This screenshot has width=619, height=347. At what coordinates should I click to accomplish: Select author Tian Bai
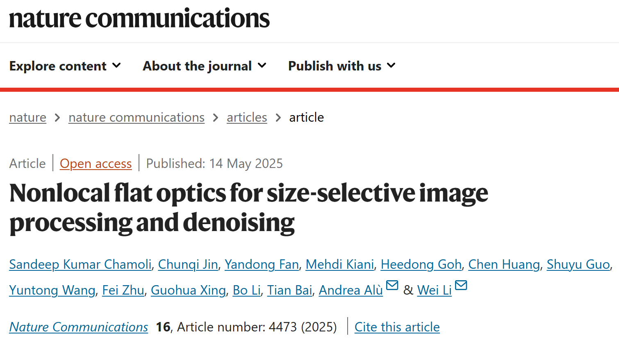(x=290, y=290)
